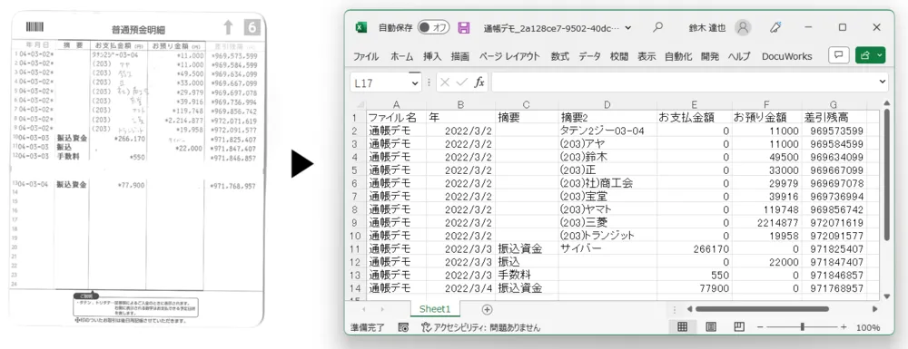
Task: Open the 挿入 ribbon tab
Action: (x=432, y=56)
